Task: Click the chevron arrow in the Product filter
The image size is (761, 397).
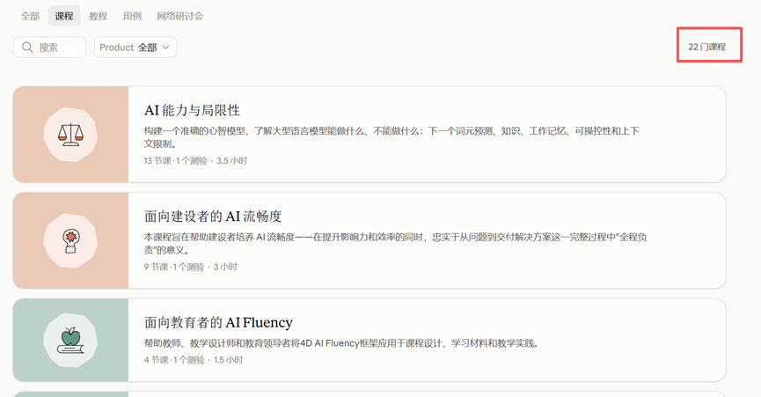Action: 165,47
